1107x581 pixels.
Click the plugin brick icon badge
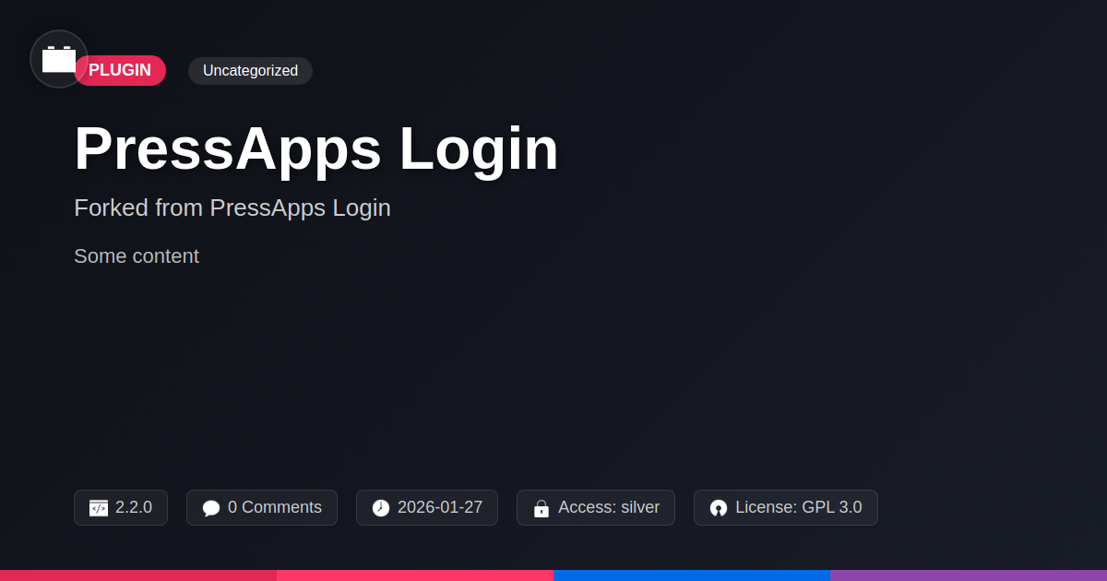coord(59,59)
